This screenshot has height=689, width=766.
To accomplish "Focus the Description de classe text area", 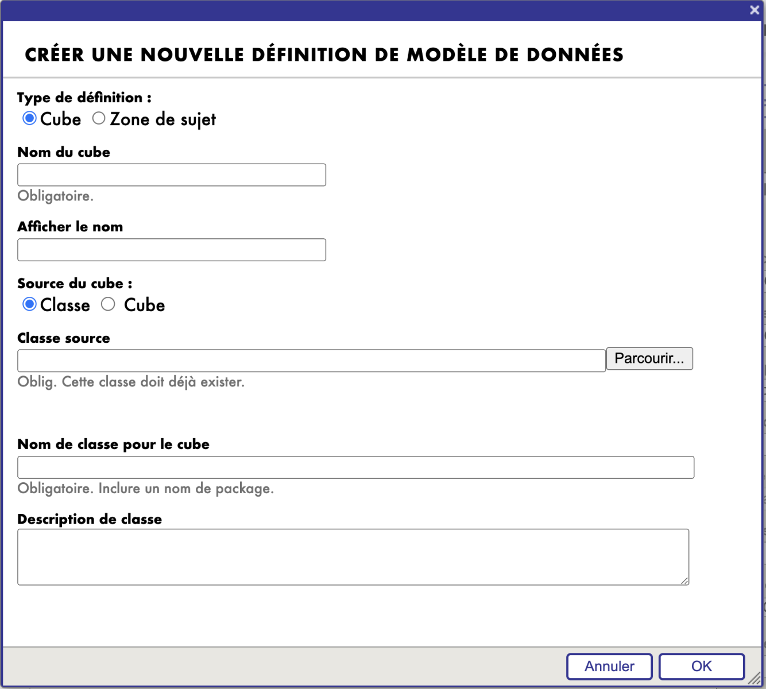I will [x=353, y=557].
